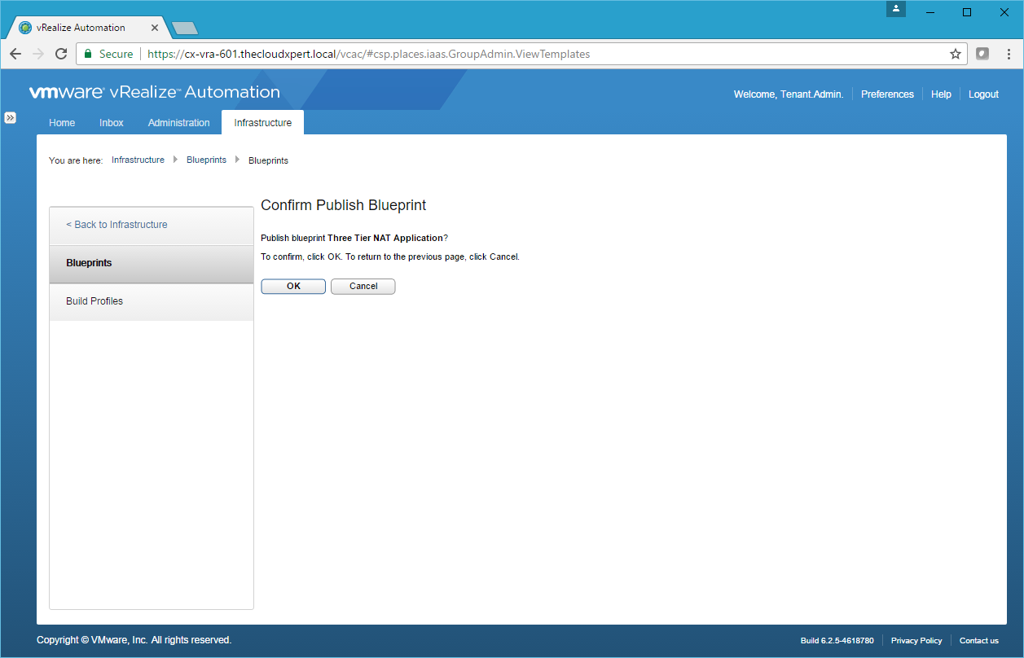Go to the Administration tab
Image resolution: width=1024 pixels, height=658 pixels.
click(178, 123)
